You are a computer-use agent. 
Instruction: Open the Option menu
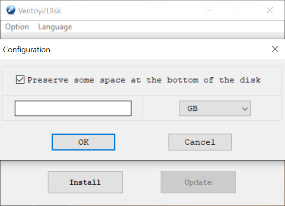pyautogui.click(x=17, y=27)
